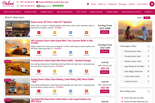This screenshot has width=155, height=103.
Task: Book the AED 14000 Royal Luxury safari
Action: click(x=105, y=32)
